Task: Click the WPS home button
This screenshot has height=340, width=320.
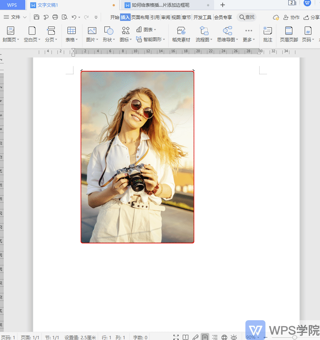Action: 12,5
